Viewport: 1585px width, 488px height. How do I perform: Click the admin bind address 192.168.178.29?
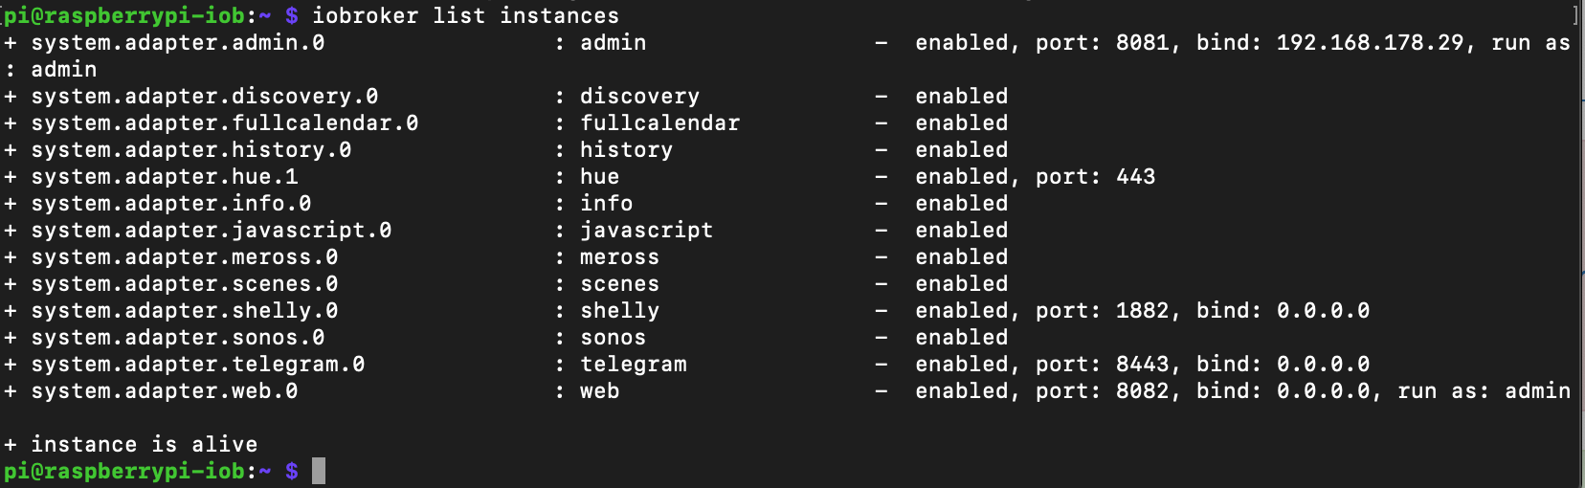[x=1371, y=42]
